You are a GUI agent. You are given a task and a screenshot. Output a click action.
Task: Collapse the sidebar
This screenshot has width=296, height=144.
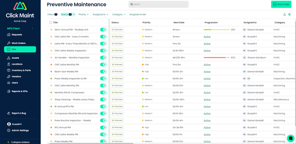click(18, 142)
